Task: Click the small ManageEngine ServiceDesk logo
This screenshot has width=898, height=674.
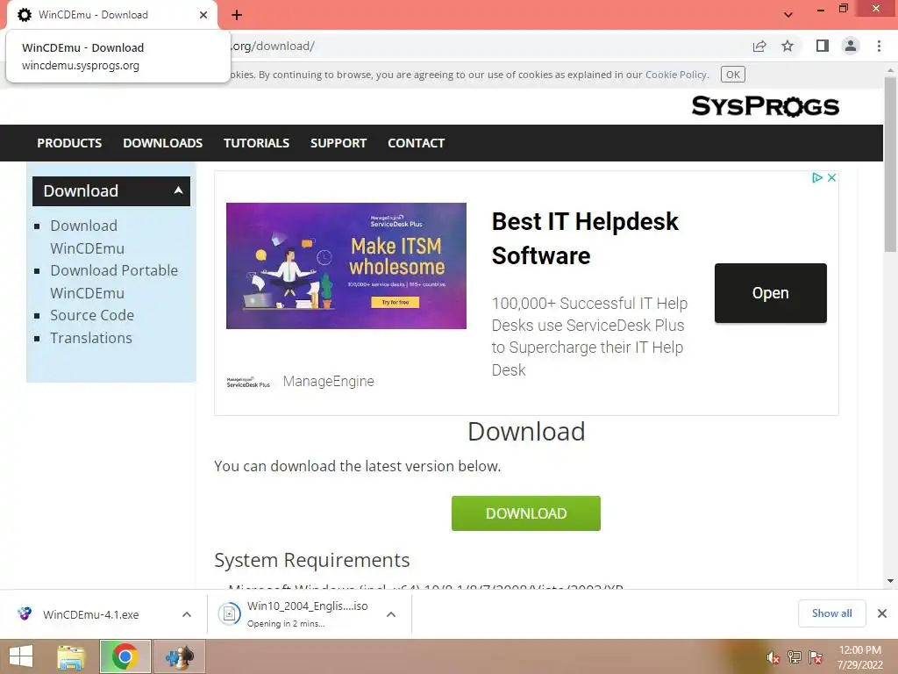Action: point(248,382)
